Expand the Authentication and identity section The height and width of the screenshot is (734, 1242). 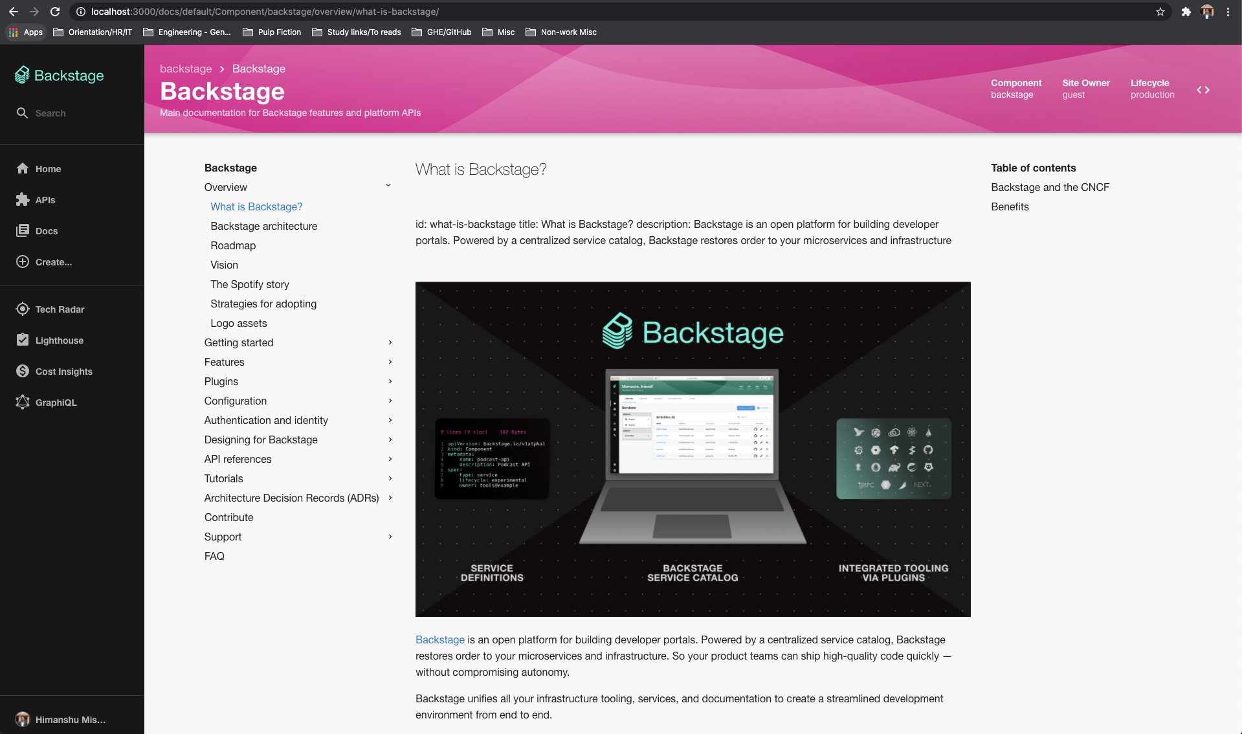pyautogui.click(x=389, y=420)
